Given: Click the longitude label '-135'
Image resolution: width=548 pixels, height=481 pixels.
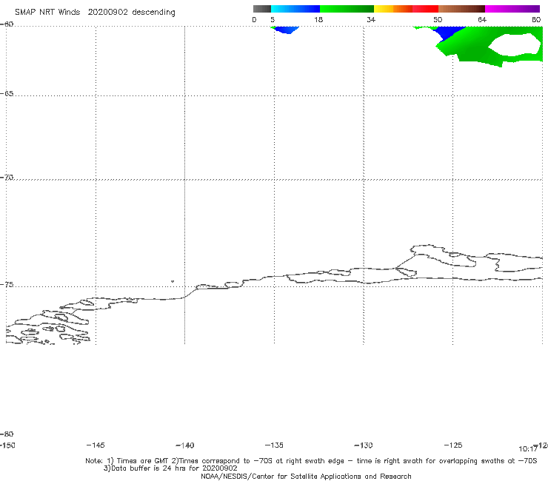Looking at the screenshot, I should [274, 445].
